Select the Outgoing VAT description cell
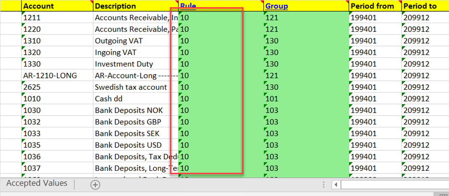This screenshot has width=449, height=196. coord(135,41)
